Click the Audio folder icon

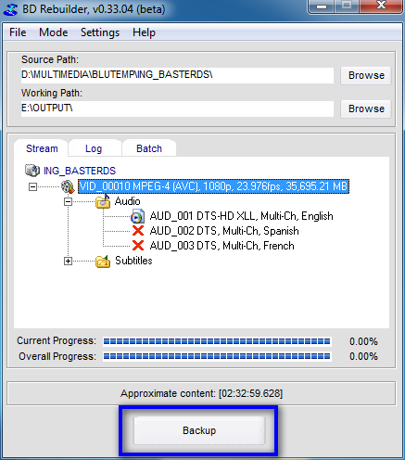pos(103,201)
